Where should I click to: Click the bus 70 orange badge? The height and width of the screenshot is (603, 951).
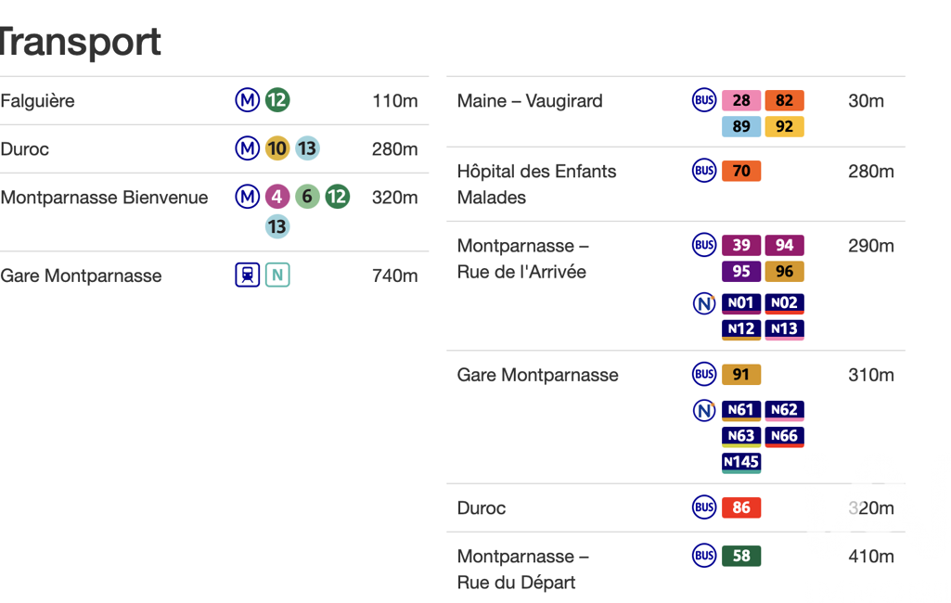[741, 171]
